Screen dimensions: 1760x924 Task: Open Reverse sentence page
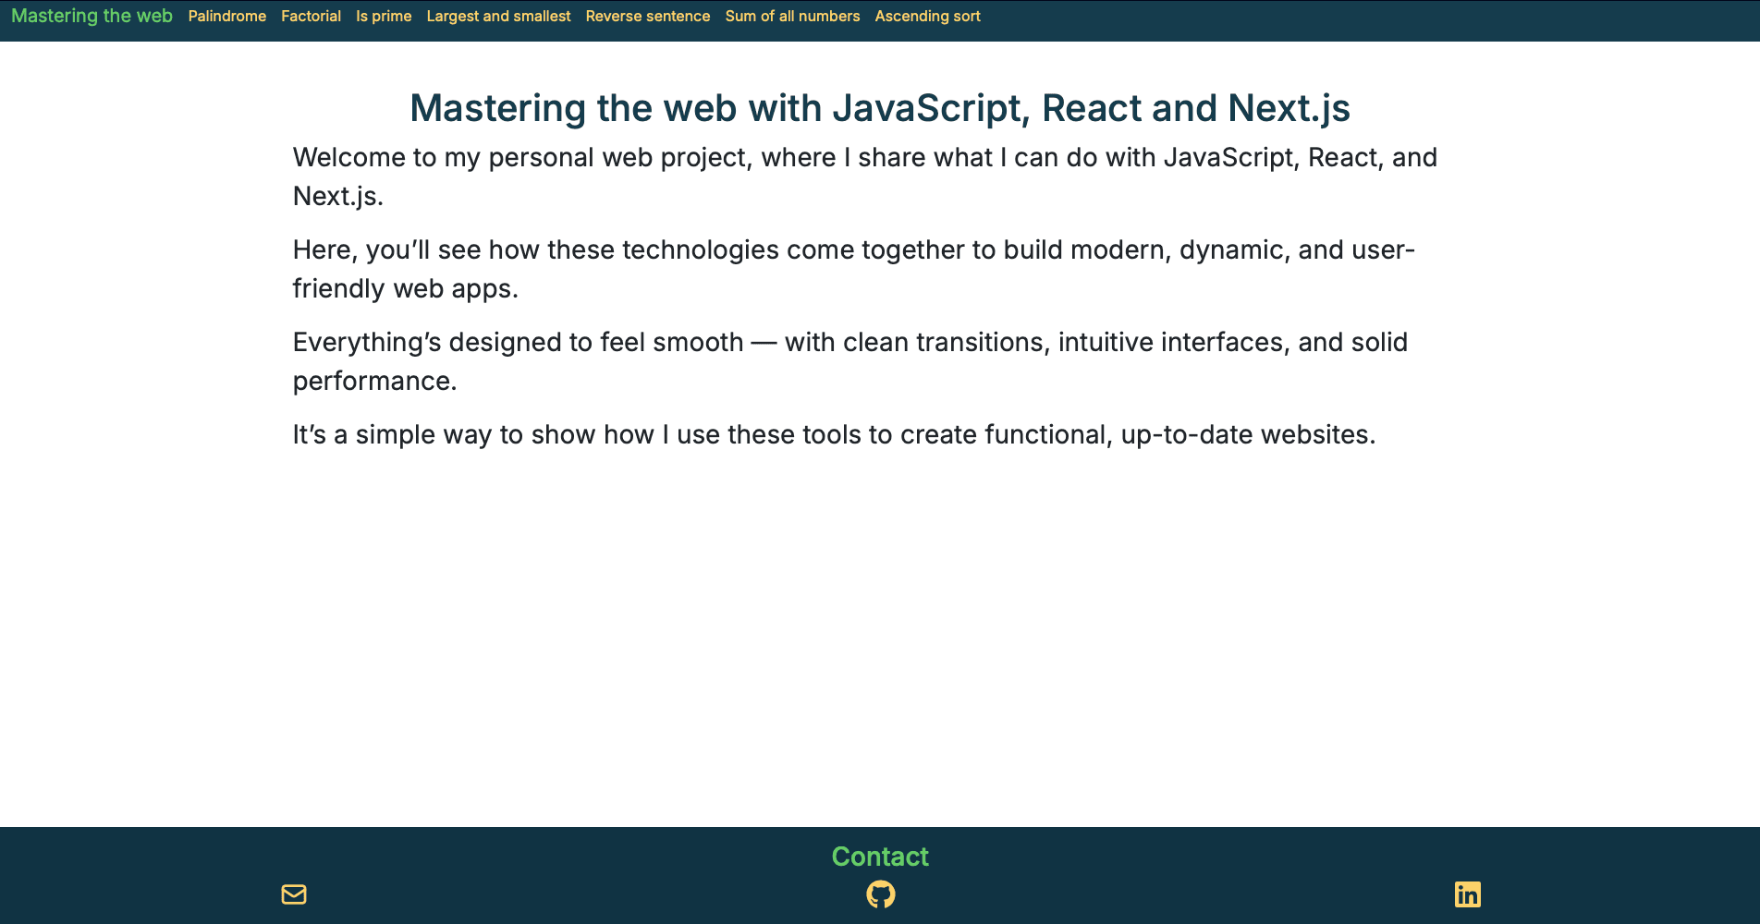pos(648,17)
